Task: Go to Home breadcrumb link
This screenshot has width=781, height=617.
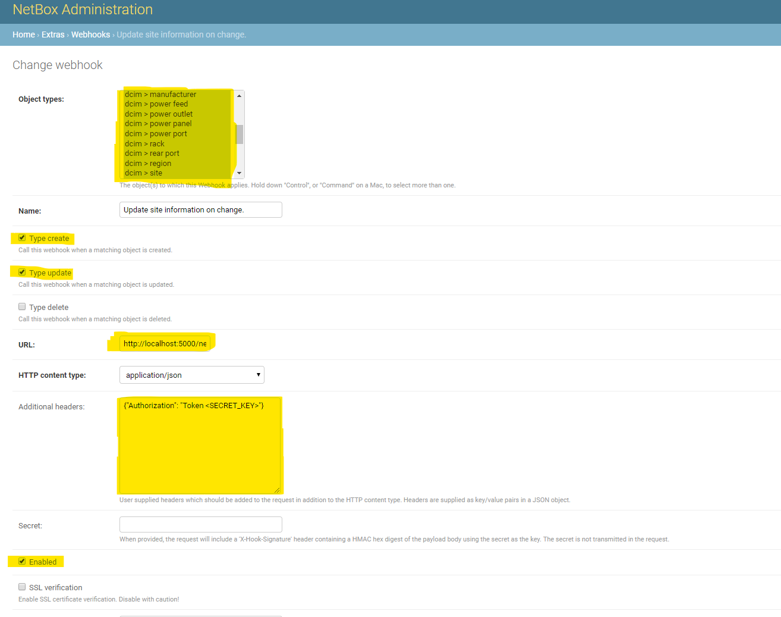Action: [x=24, y=35]
